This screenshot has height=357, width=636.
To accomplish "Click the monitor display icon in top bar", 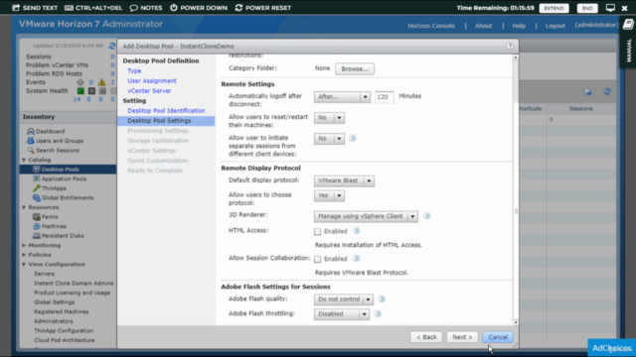I will (610, 8).
